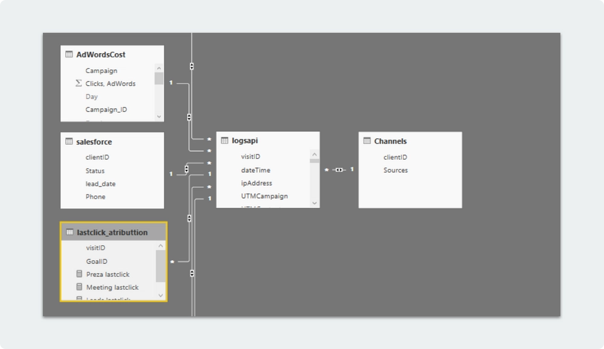Select the Channels table header
The image size is (604, 349).
(x=410, y=141)
